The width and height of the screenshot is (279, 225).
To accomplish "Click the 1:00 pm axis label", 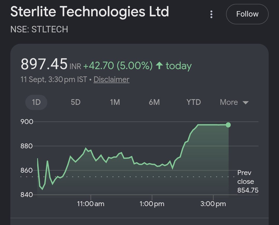I will click(x=152, y=204).
